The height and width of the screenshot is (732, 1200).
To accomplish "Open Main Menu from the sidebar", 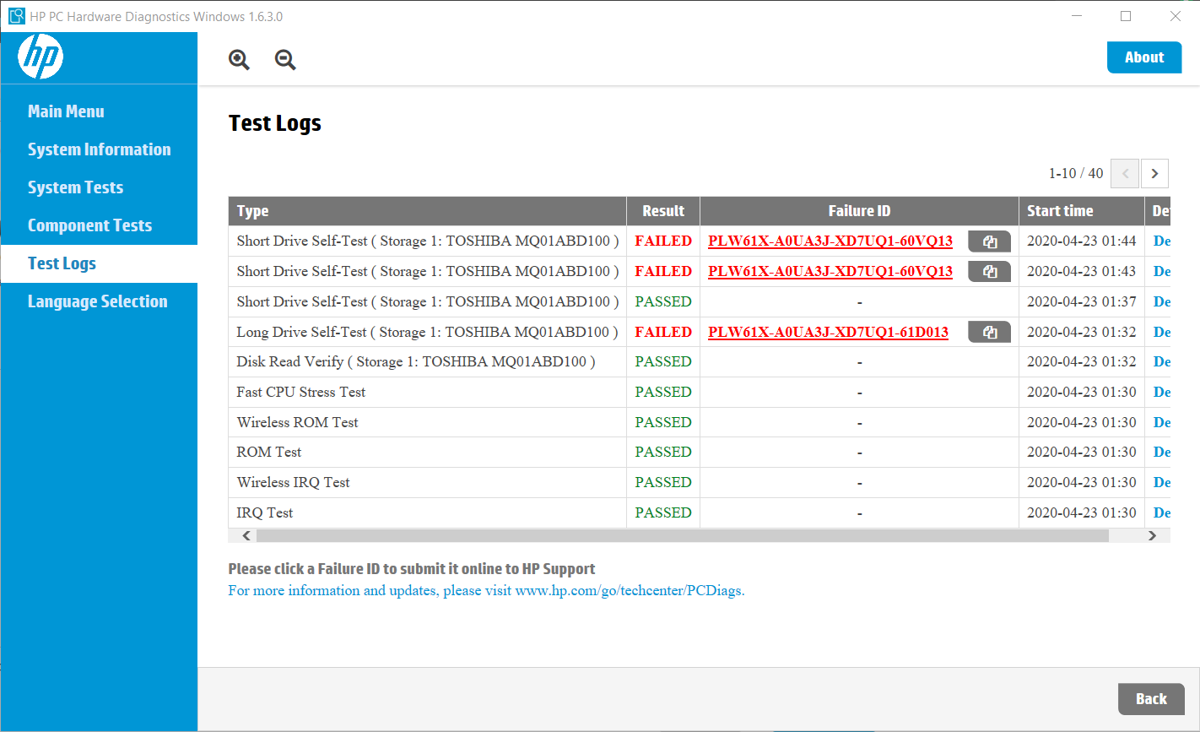I will 66,111.
